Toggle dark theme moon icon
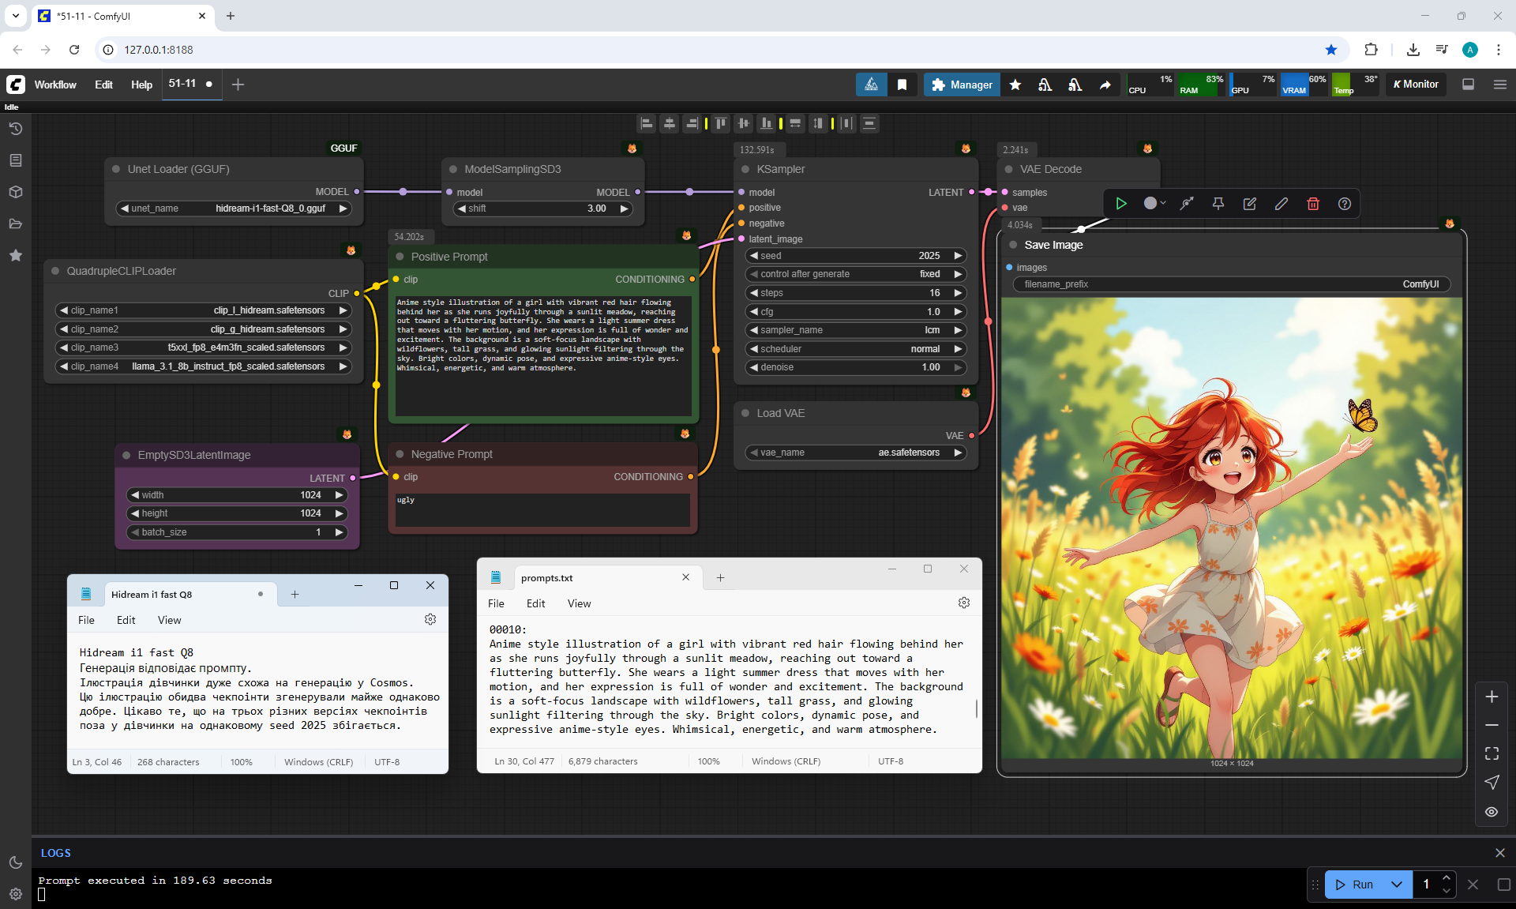The image size is (1516, 909). [x=15, y=862]
